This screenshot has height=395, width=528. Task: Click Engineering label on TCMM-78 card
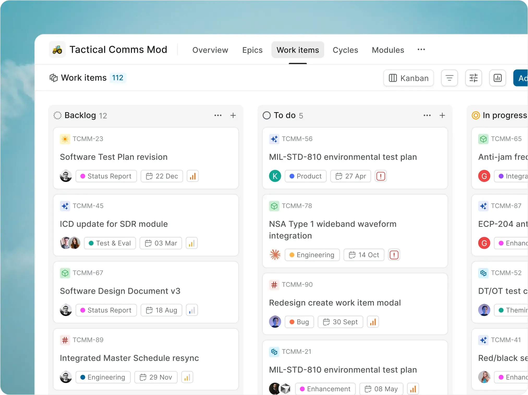coord(312,255)
